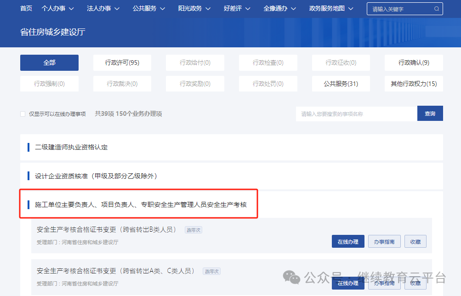Click the 省住房城乡建设厅 page heading
This screenshot has width=461, height=296.
[53, 32]
